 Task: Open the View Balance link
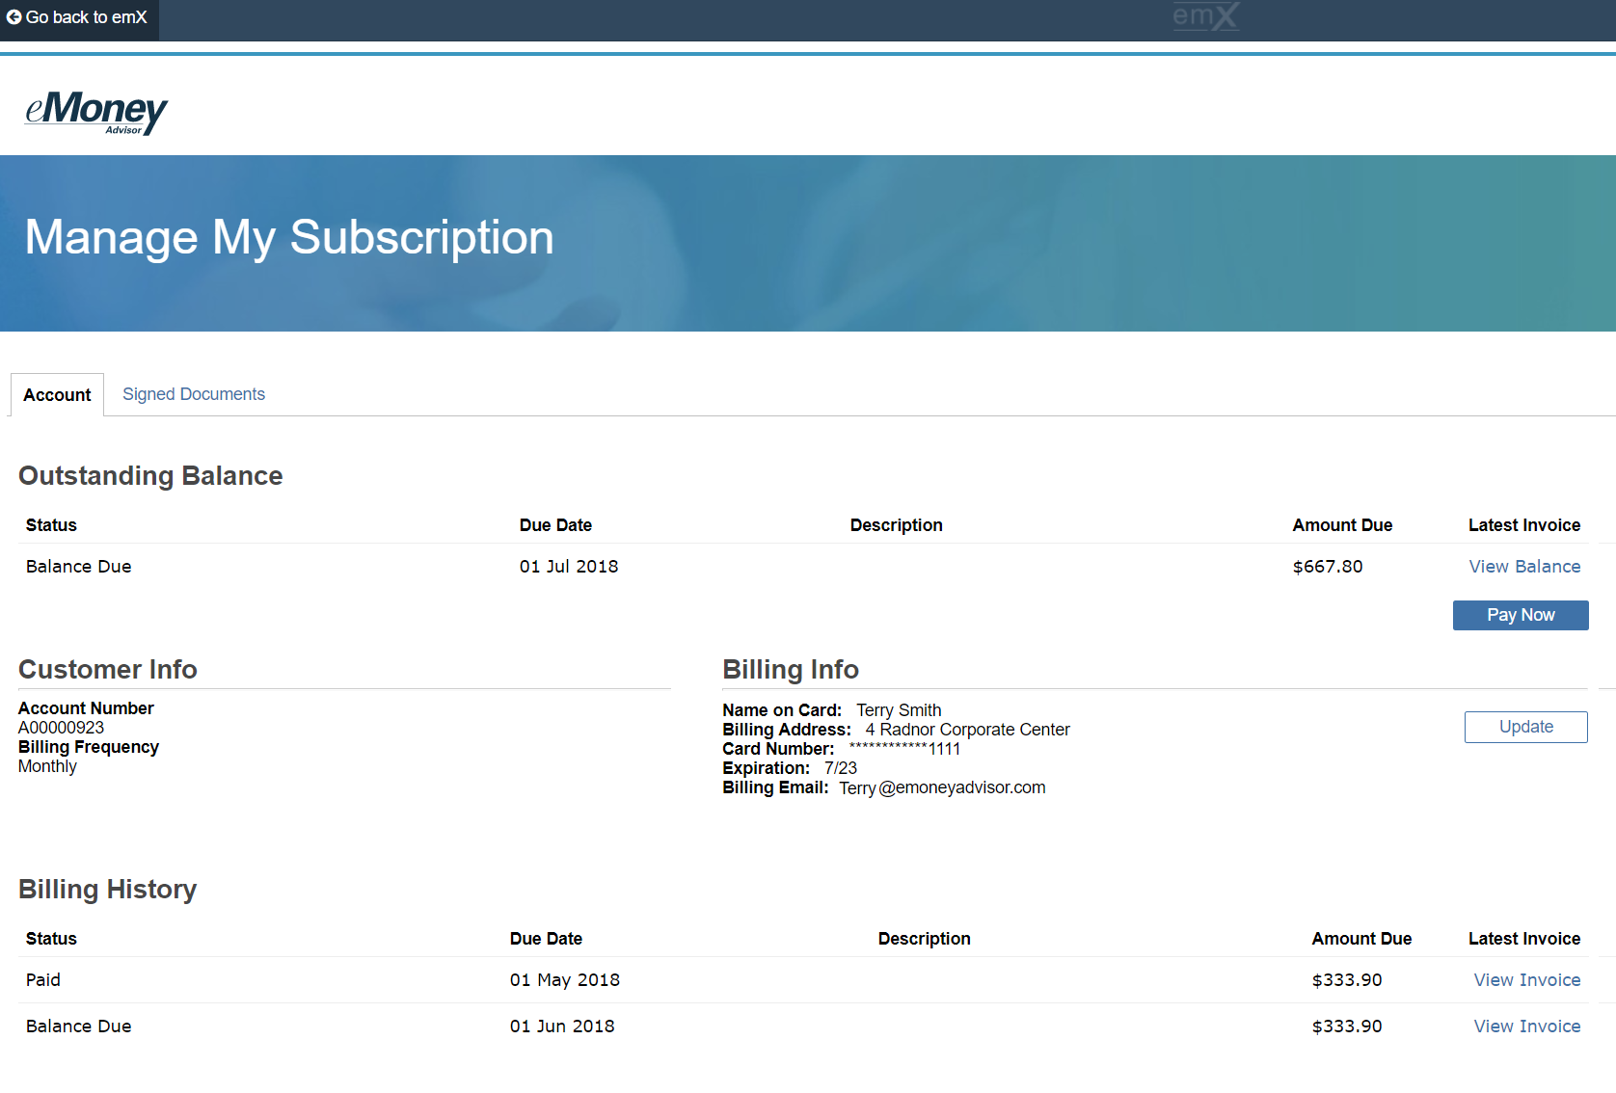(x=1524, y=567)
